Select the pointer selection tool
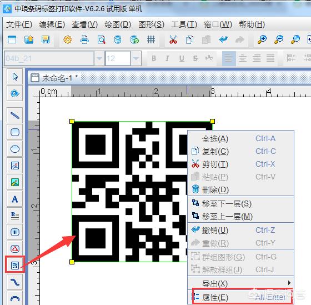This screenshot has height=305, width=311. tap(15, 77)
